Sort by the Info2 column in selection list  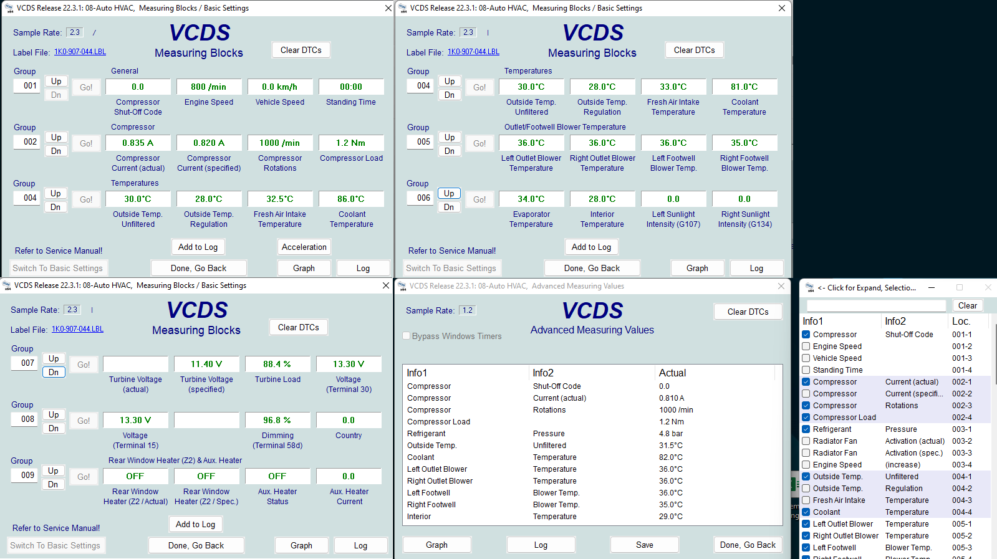[x=917, y=322]
